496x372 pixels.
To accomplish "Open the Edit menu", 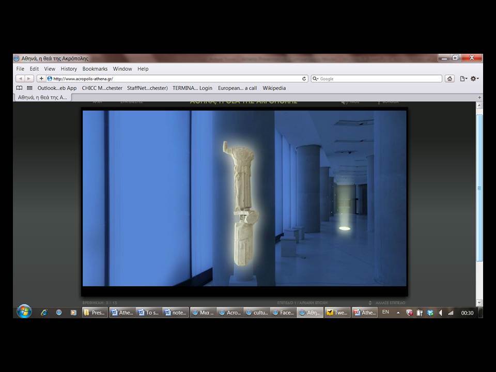I will 34,69.
